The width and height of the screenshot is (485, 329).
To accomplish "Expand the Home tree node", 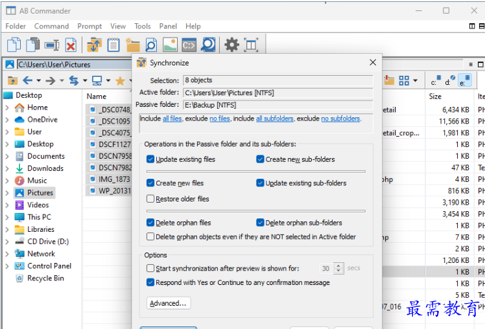I will pyautogui.click(x=7, y=108).
